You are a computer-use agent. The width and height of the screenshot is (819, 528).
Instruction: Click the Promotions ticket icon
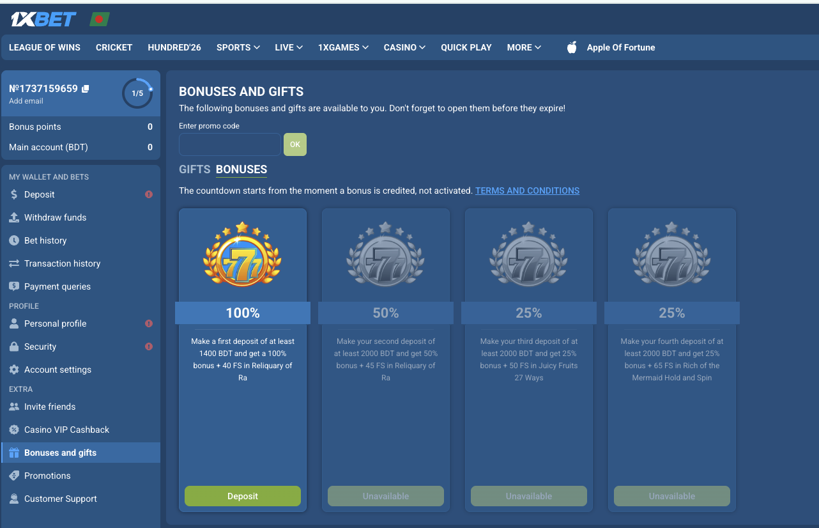point(14,476)
